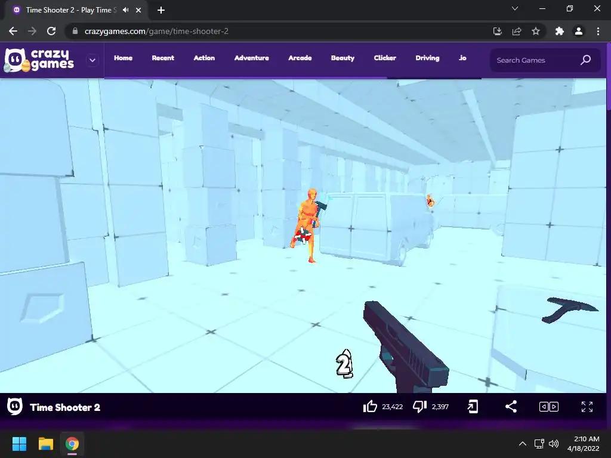
Task: Click the CrazyGames logo
Action: (x=39, y=60)
